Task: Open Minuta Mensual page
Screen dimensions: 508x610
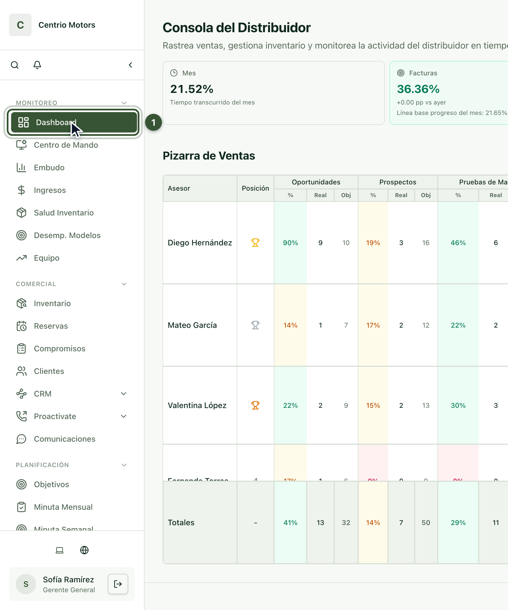Action: (x=72, y=507)
